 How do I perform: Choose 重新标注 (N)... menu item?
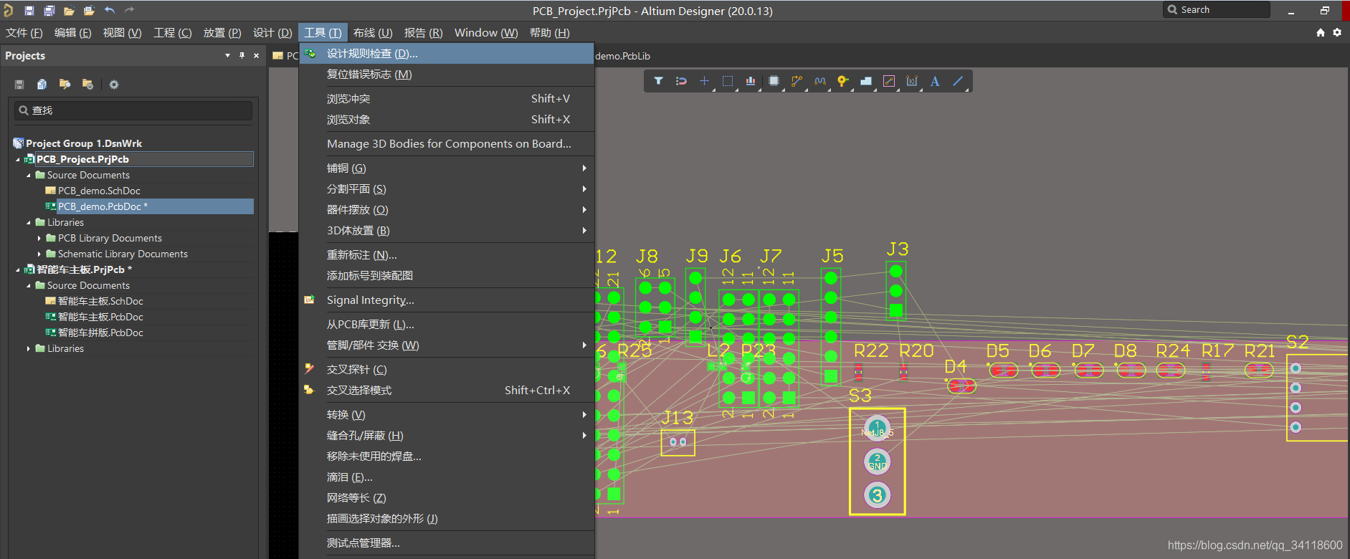446,254
